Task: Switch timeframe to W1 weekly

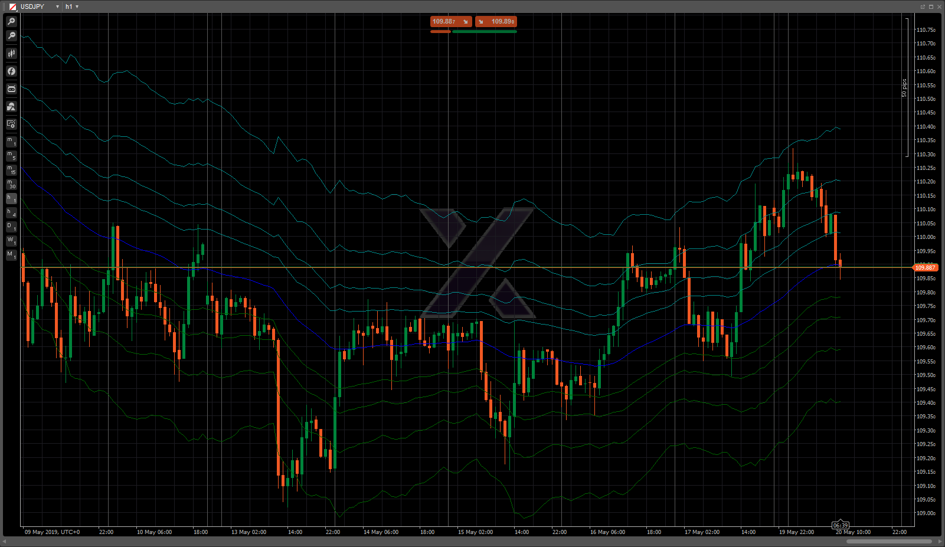Action: pyautogui.click(x=11, y=241)
